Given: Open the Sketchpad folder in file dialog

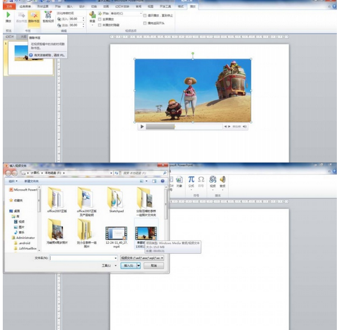Looking at the screenshot, I should [116, 199].
